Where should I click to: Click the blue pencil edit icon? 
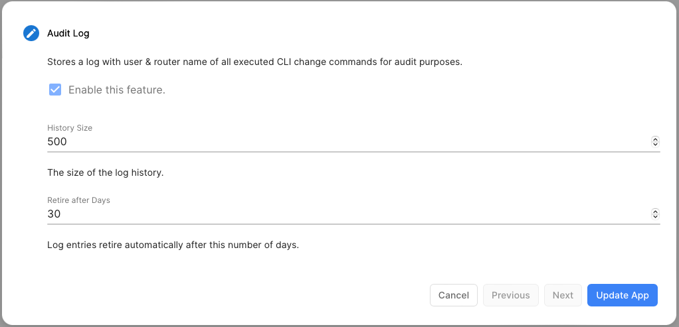pyautogui.click(x=31, y=33)
